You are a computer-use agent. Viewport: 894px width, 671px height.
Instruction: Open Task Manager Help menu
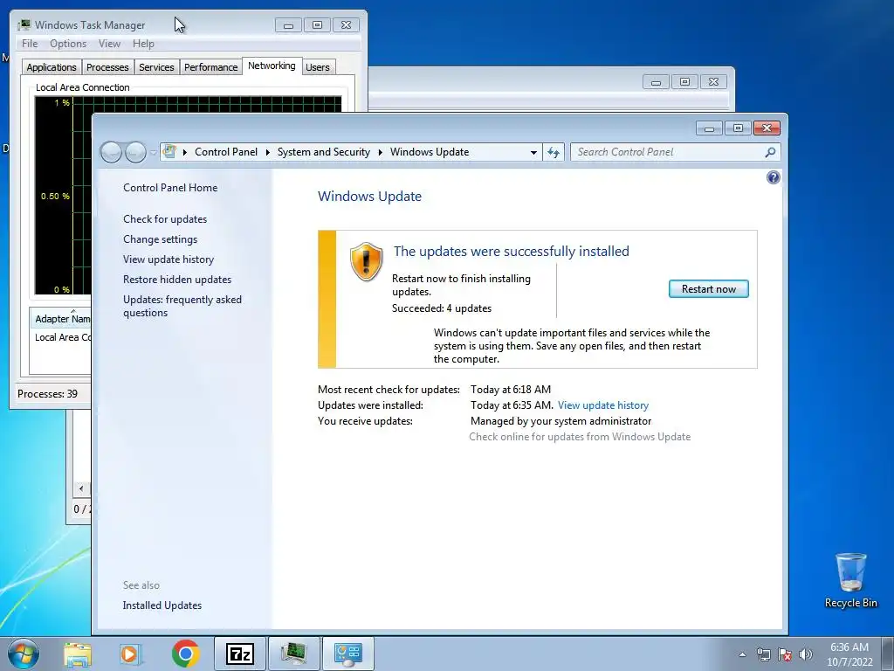(143, 44)
